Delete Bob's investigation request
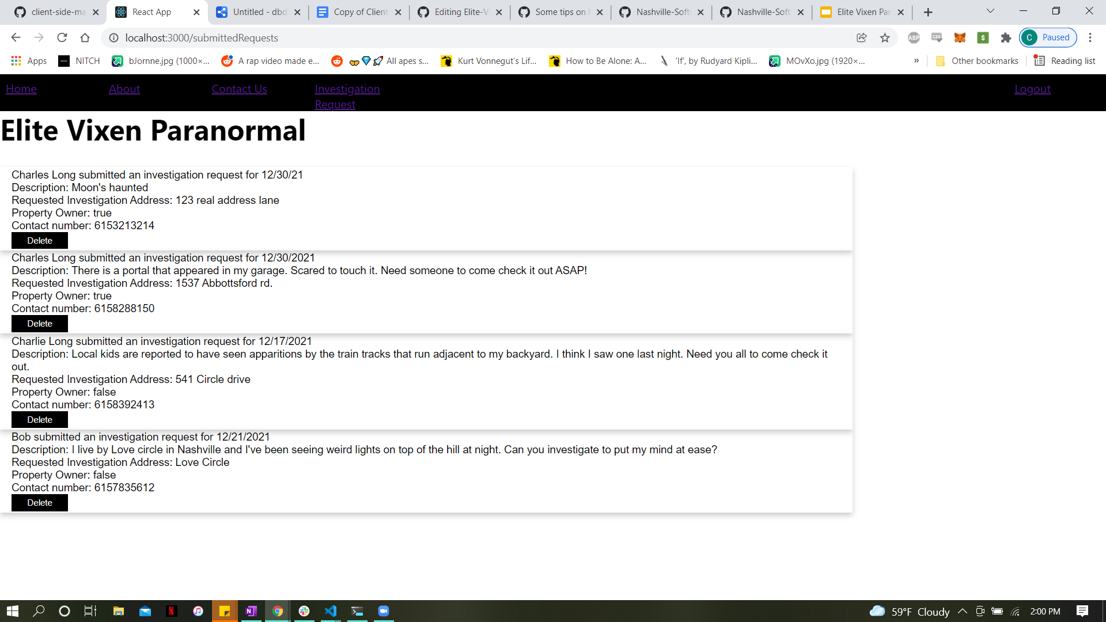Viewport: 1106px width, 622px height. pyautogui.click(x=39, y=502)
